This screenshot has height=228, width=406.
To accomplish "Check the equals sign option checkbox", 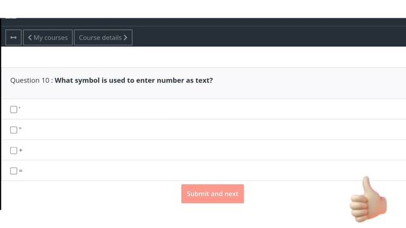I will 14,171.
